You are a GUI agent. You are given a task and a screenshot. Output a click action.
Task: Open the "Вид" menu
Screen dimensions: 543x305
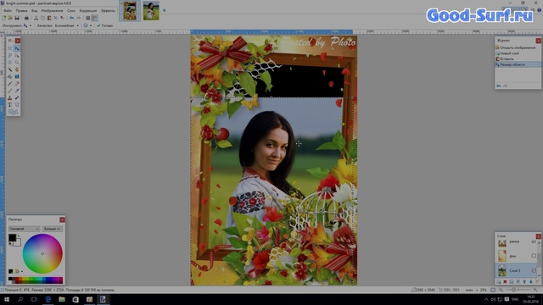pos(34,11)
